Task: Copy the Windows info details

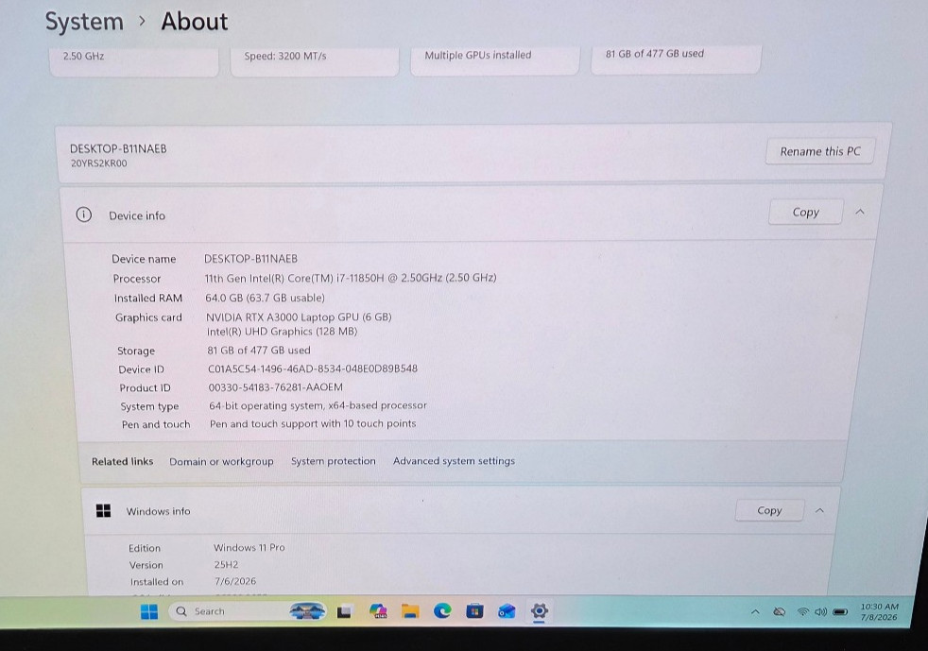Action: tap(769, 510)
